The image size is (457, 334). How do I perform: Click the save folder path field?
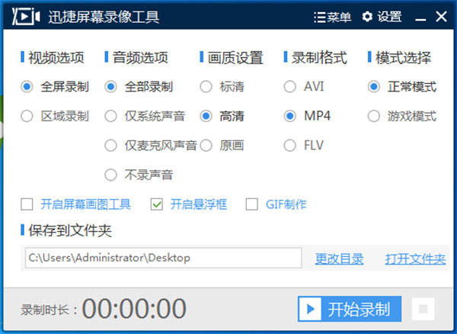[x=163, y=258]
